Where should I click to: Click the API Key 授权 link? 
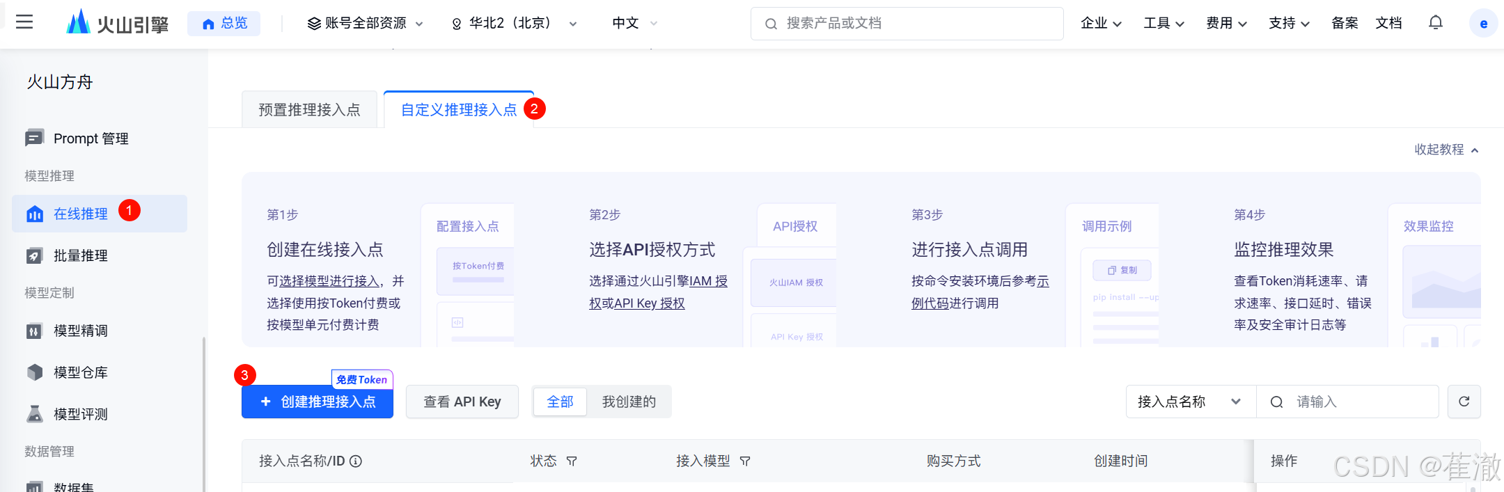click(x=650, y=303)
